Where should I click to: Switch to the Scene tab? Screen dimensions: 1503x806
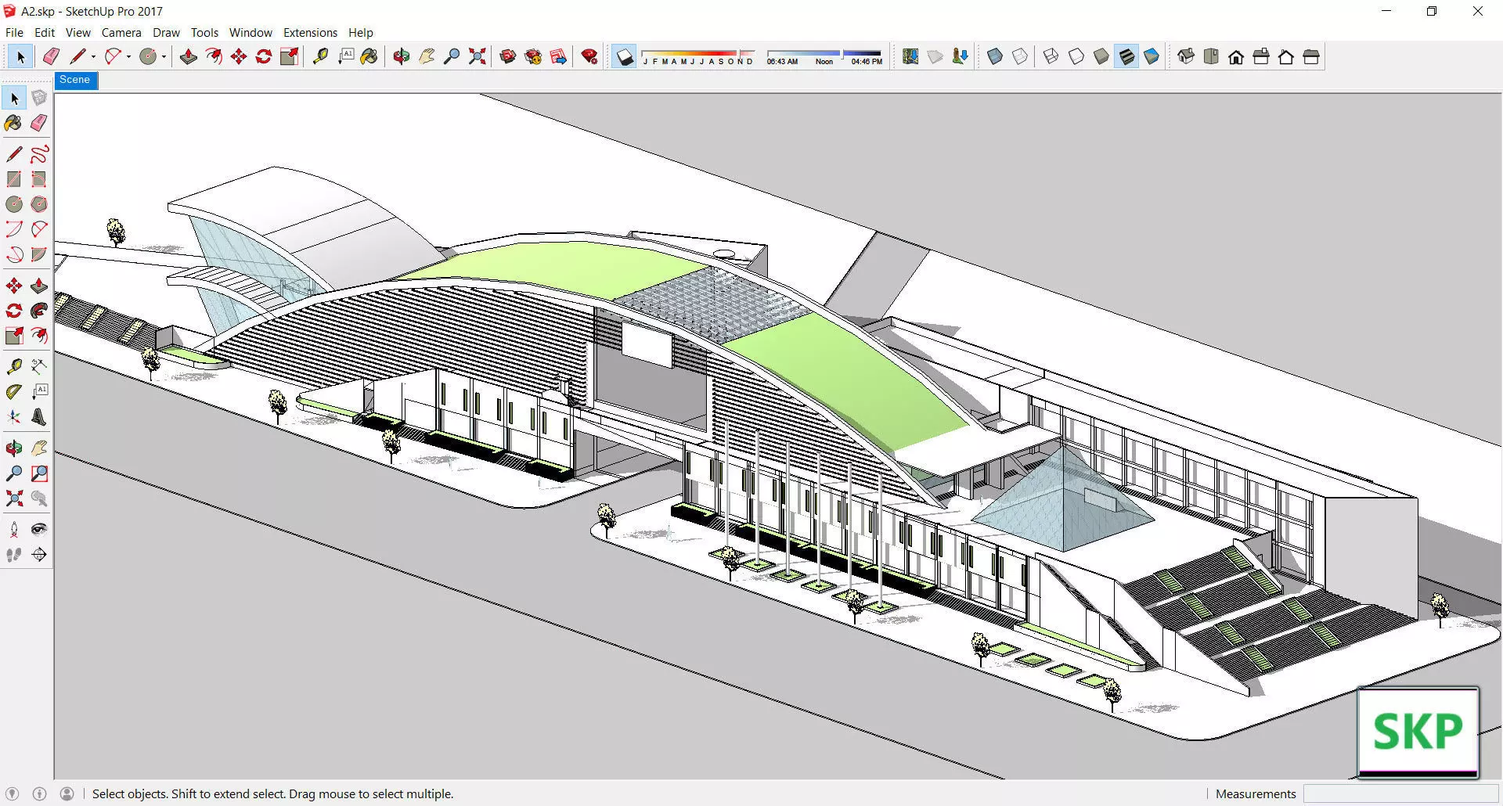point(75,80)
